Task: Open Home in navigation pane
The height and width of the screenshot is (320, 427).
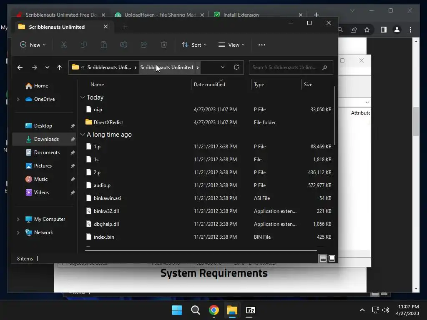Action: click(45, 86)
